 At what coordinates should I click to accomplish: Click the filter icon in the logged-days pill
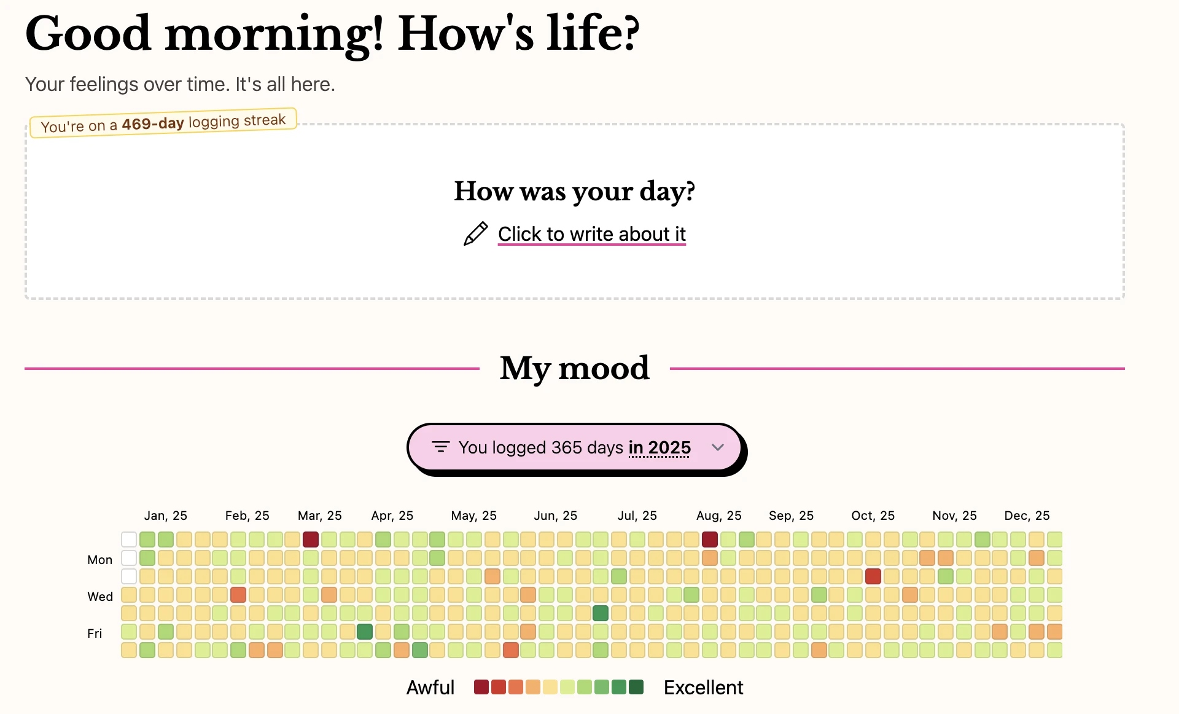(440, 447)
